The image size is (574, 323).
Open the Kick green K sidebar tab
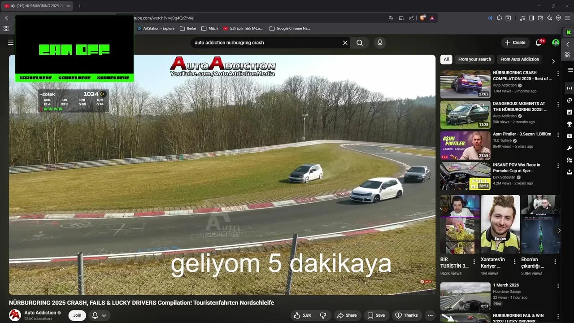(x=569, y=32)
